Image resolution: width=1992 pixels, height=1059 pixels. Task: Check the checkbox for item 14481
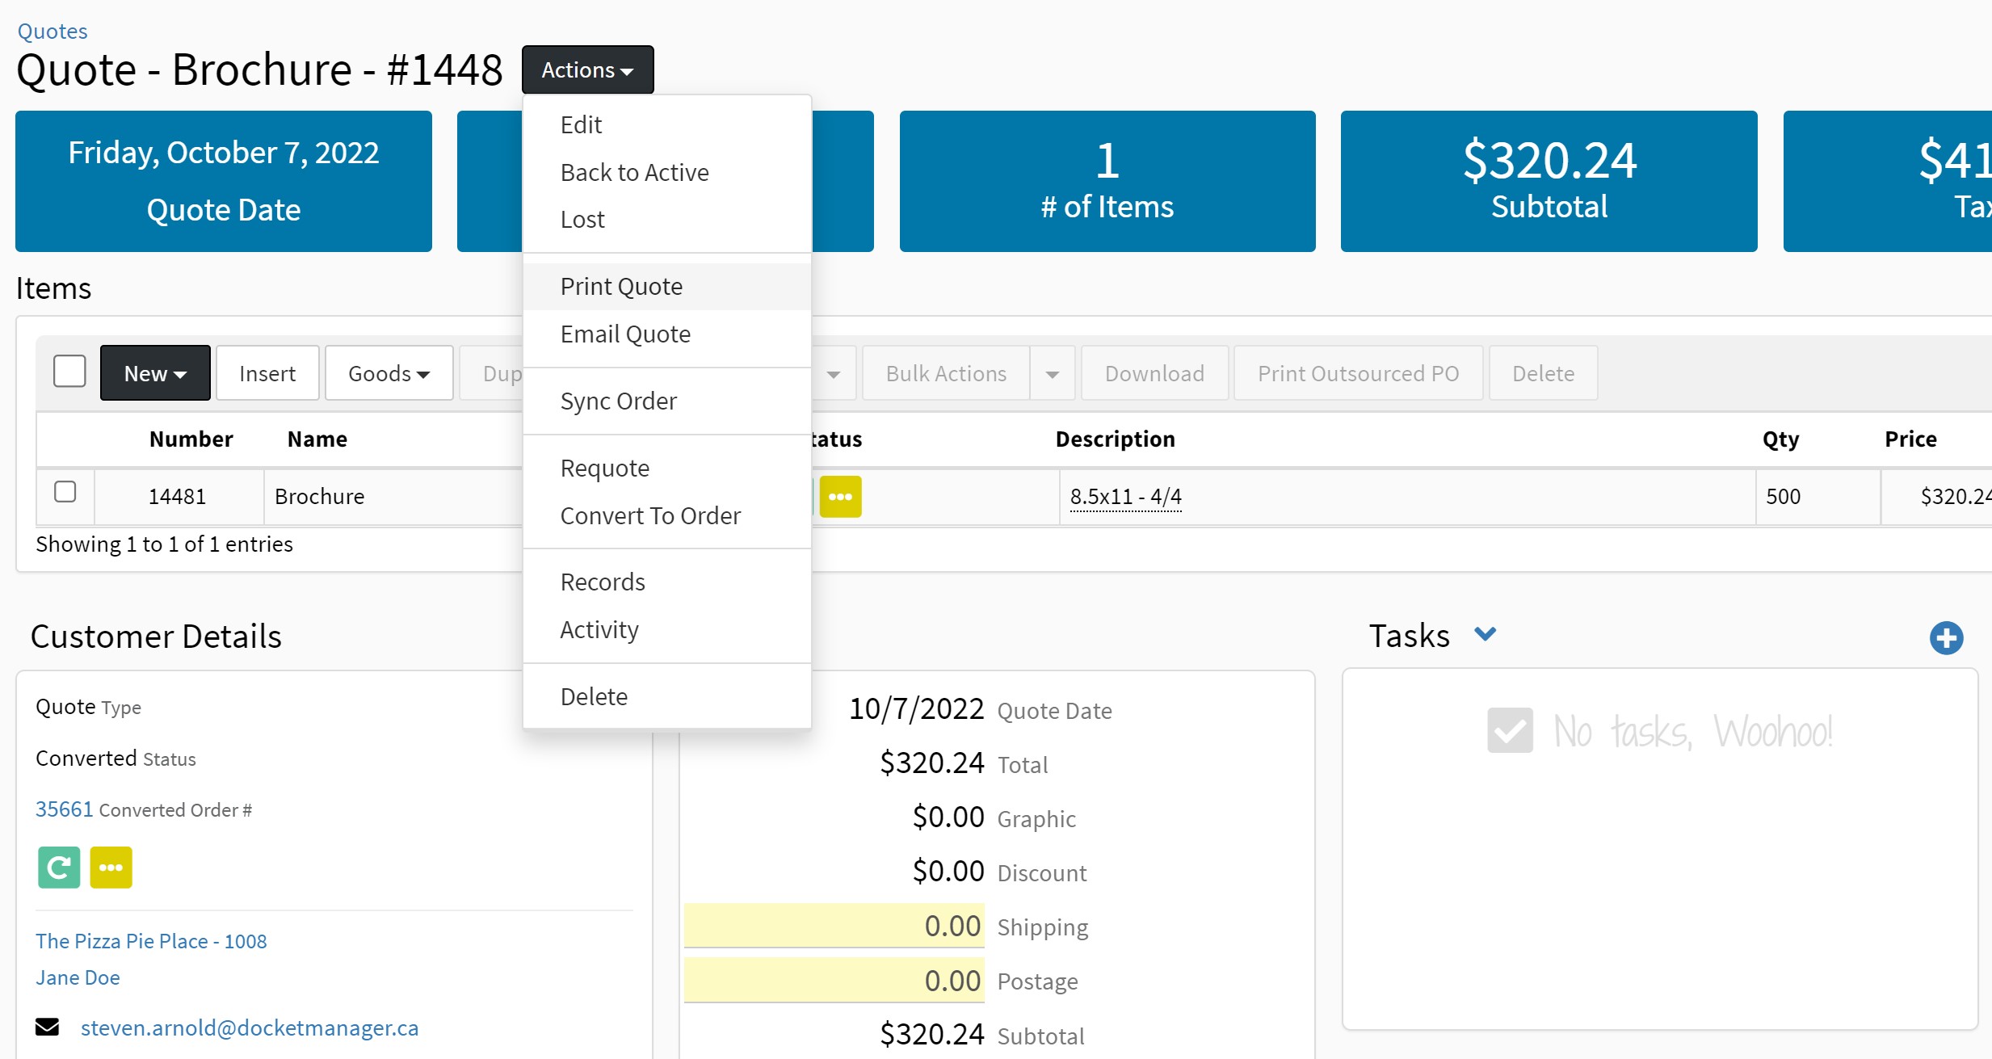[65, 492]
